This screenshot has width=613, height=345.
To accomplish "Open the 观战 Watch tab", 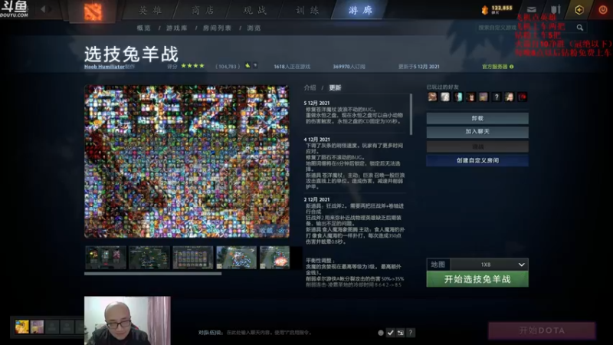I will pos(255,11).
